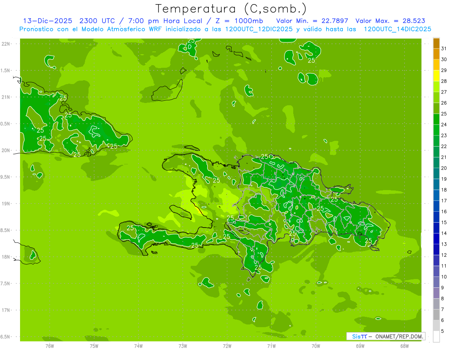
Task: Pick the dark orange swatch above the 31 label
Action: point(436,43)
